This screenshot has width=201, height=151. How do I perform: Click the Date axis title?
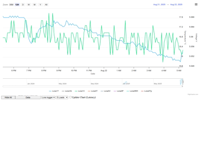tap(93, 74)
